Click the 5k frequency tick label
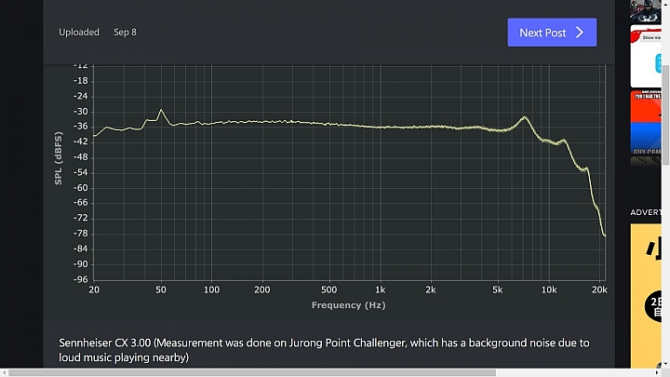 (x=497, y=289)
